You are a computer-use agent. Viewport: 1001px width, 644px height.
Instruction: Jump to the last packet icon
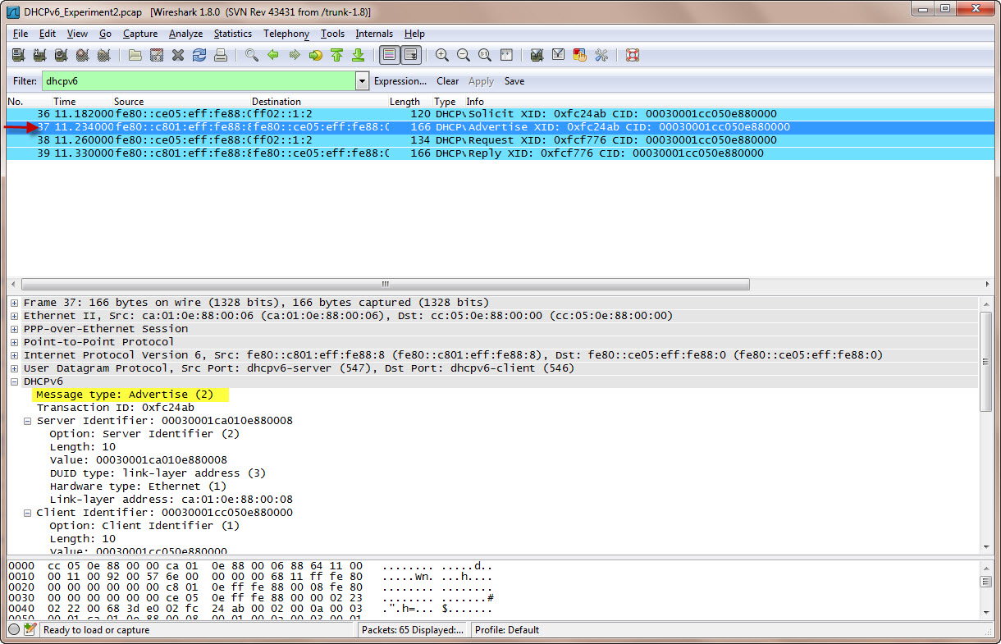click(x=358, y=56)
